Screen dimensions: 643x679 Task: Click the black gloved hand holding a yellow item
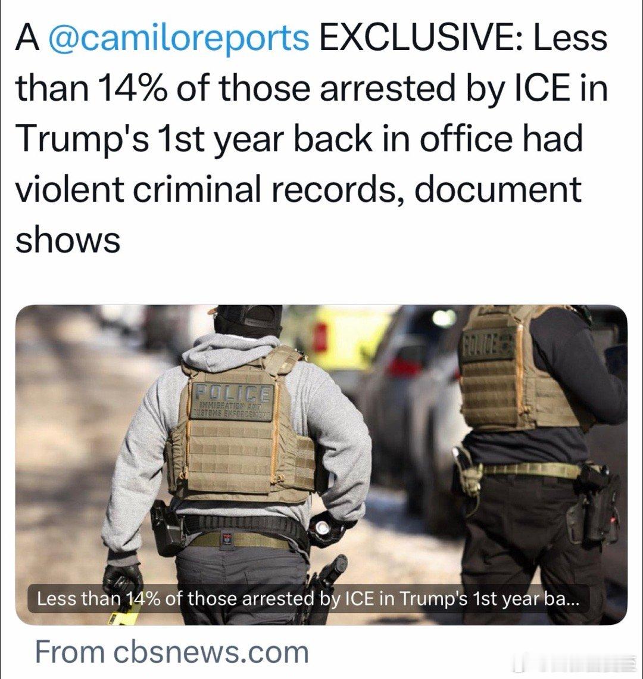click(123, 581)
